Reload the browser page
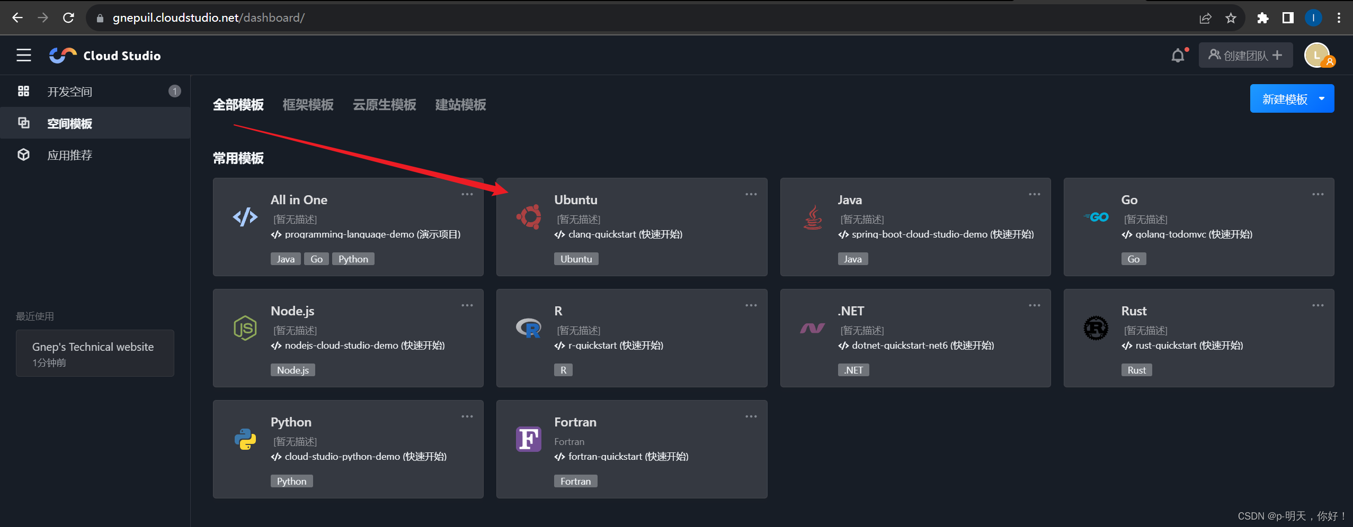The height and width of the screenshot is (527, 1353). (x=68, y=18)
